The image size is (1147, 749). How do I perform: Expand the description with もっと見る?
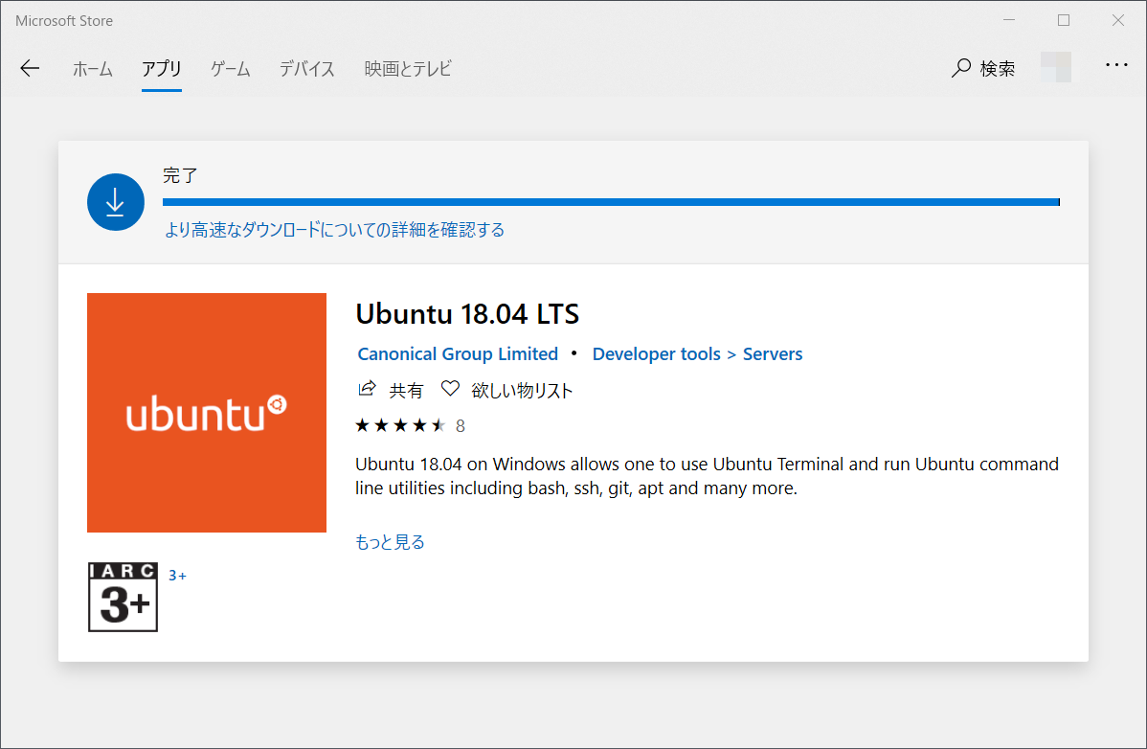[390, 541]
